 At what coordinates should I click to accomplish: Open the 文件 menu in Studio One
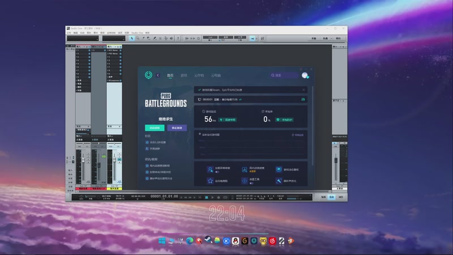[69, 33]
